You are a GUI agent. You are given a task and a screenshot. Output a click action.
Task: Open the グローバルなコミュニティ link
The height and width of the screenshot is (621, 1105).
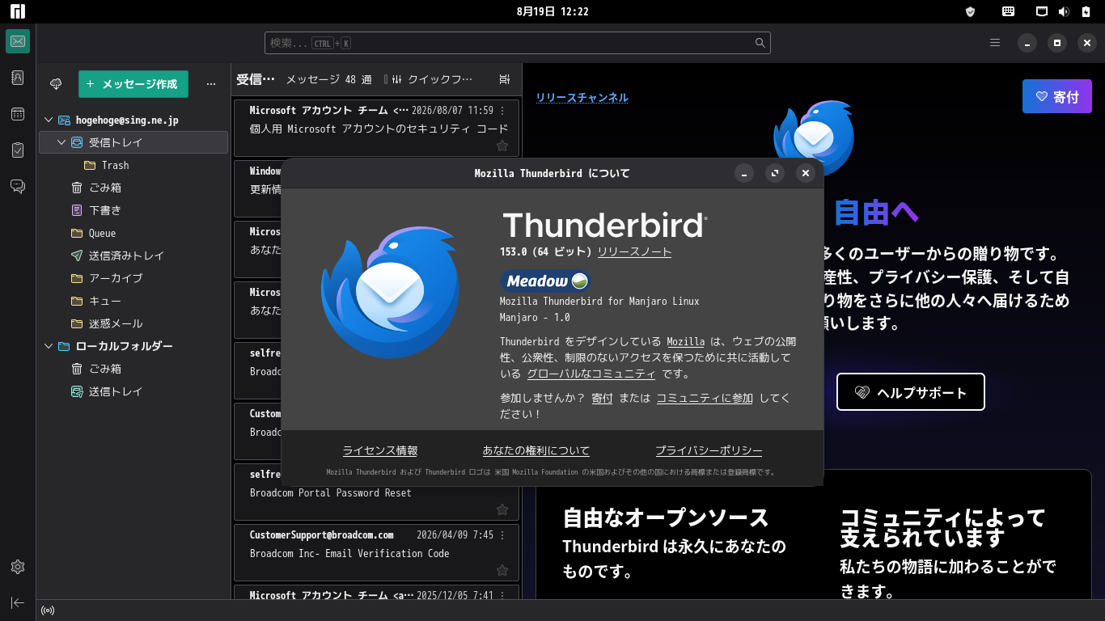click(x=591, y=374)
